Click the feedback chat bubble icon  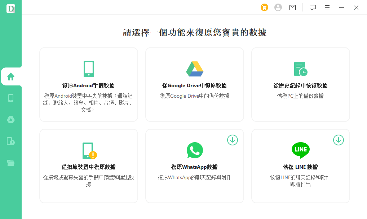tap(313, 8)
